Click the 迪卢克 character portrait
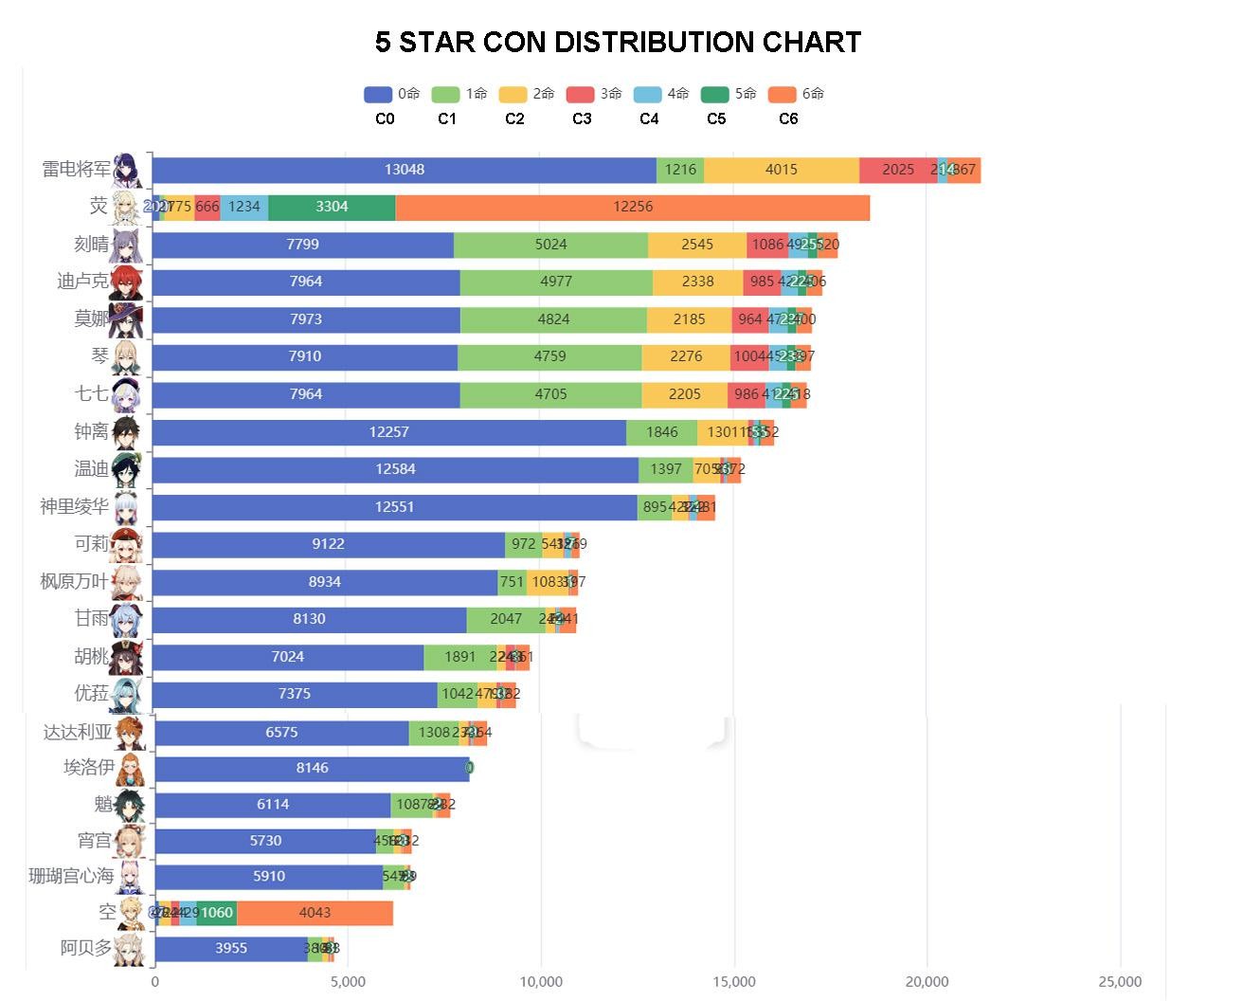The image size is (1242, 1001). pyautogui.click(x=126, y=282)
